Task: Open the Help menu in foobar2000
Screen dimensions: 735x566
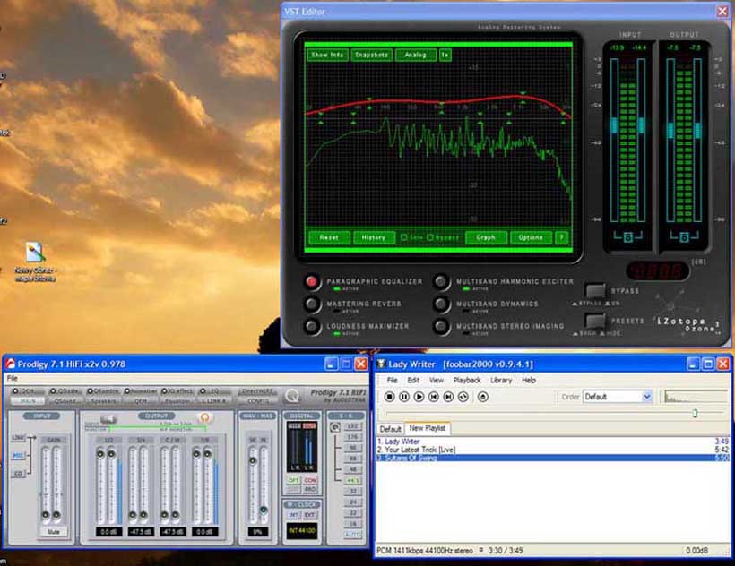Action: tap(529, 380)
